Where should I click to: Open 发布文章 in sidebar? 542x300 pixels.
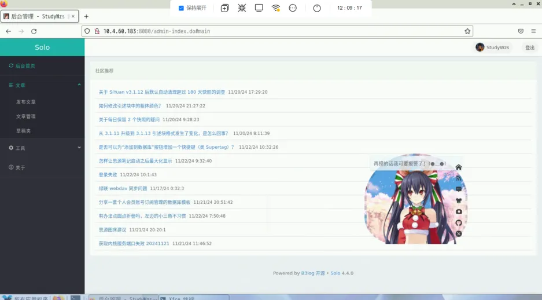click(x=26, y=102)
